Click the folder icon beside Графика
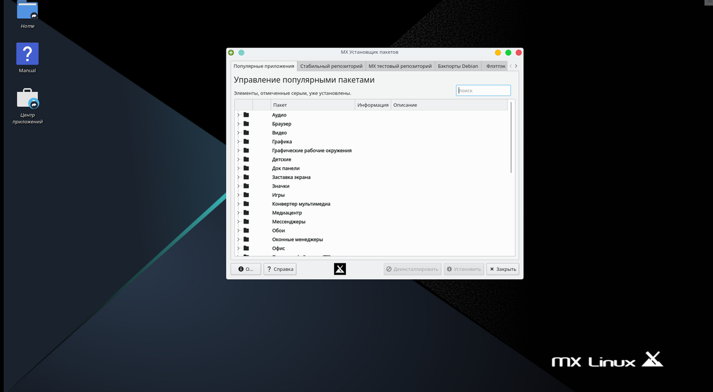 [x=246, y=142]
